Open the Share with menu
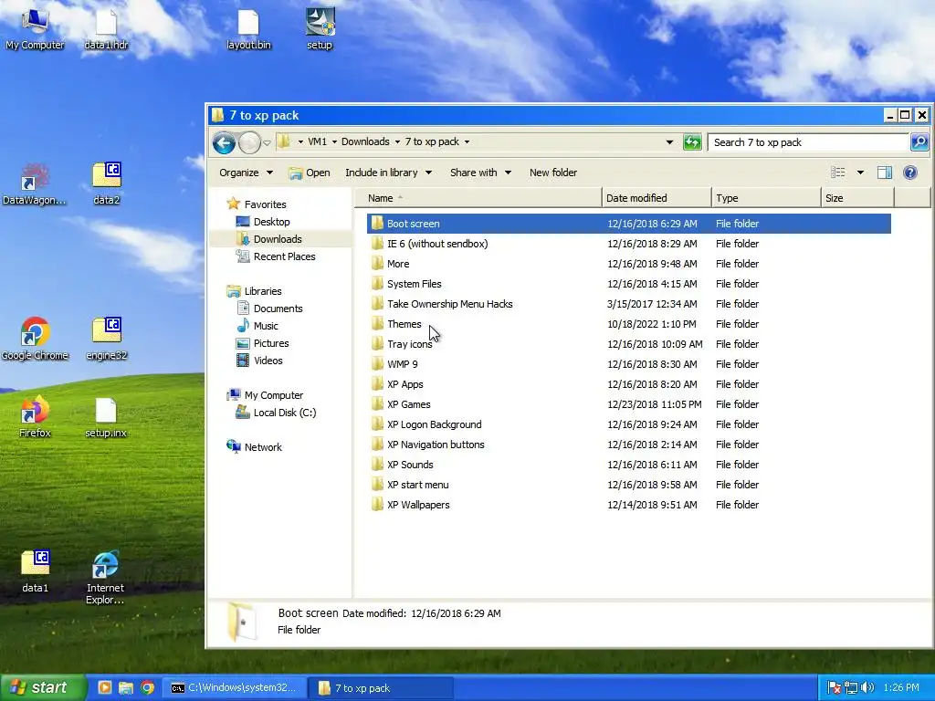This screenshot has width=935, height=701. point(480,173)
